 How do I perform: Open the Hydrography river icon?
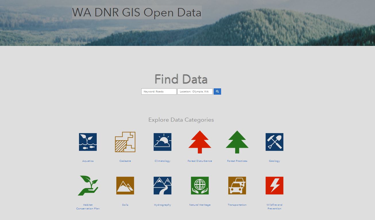pyautogui.click(x=163, y=186)
